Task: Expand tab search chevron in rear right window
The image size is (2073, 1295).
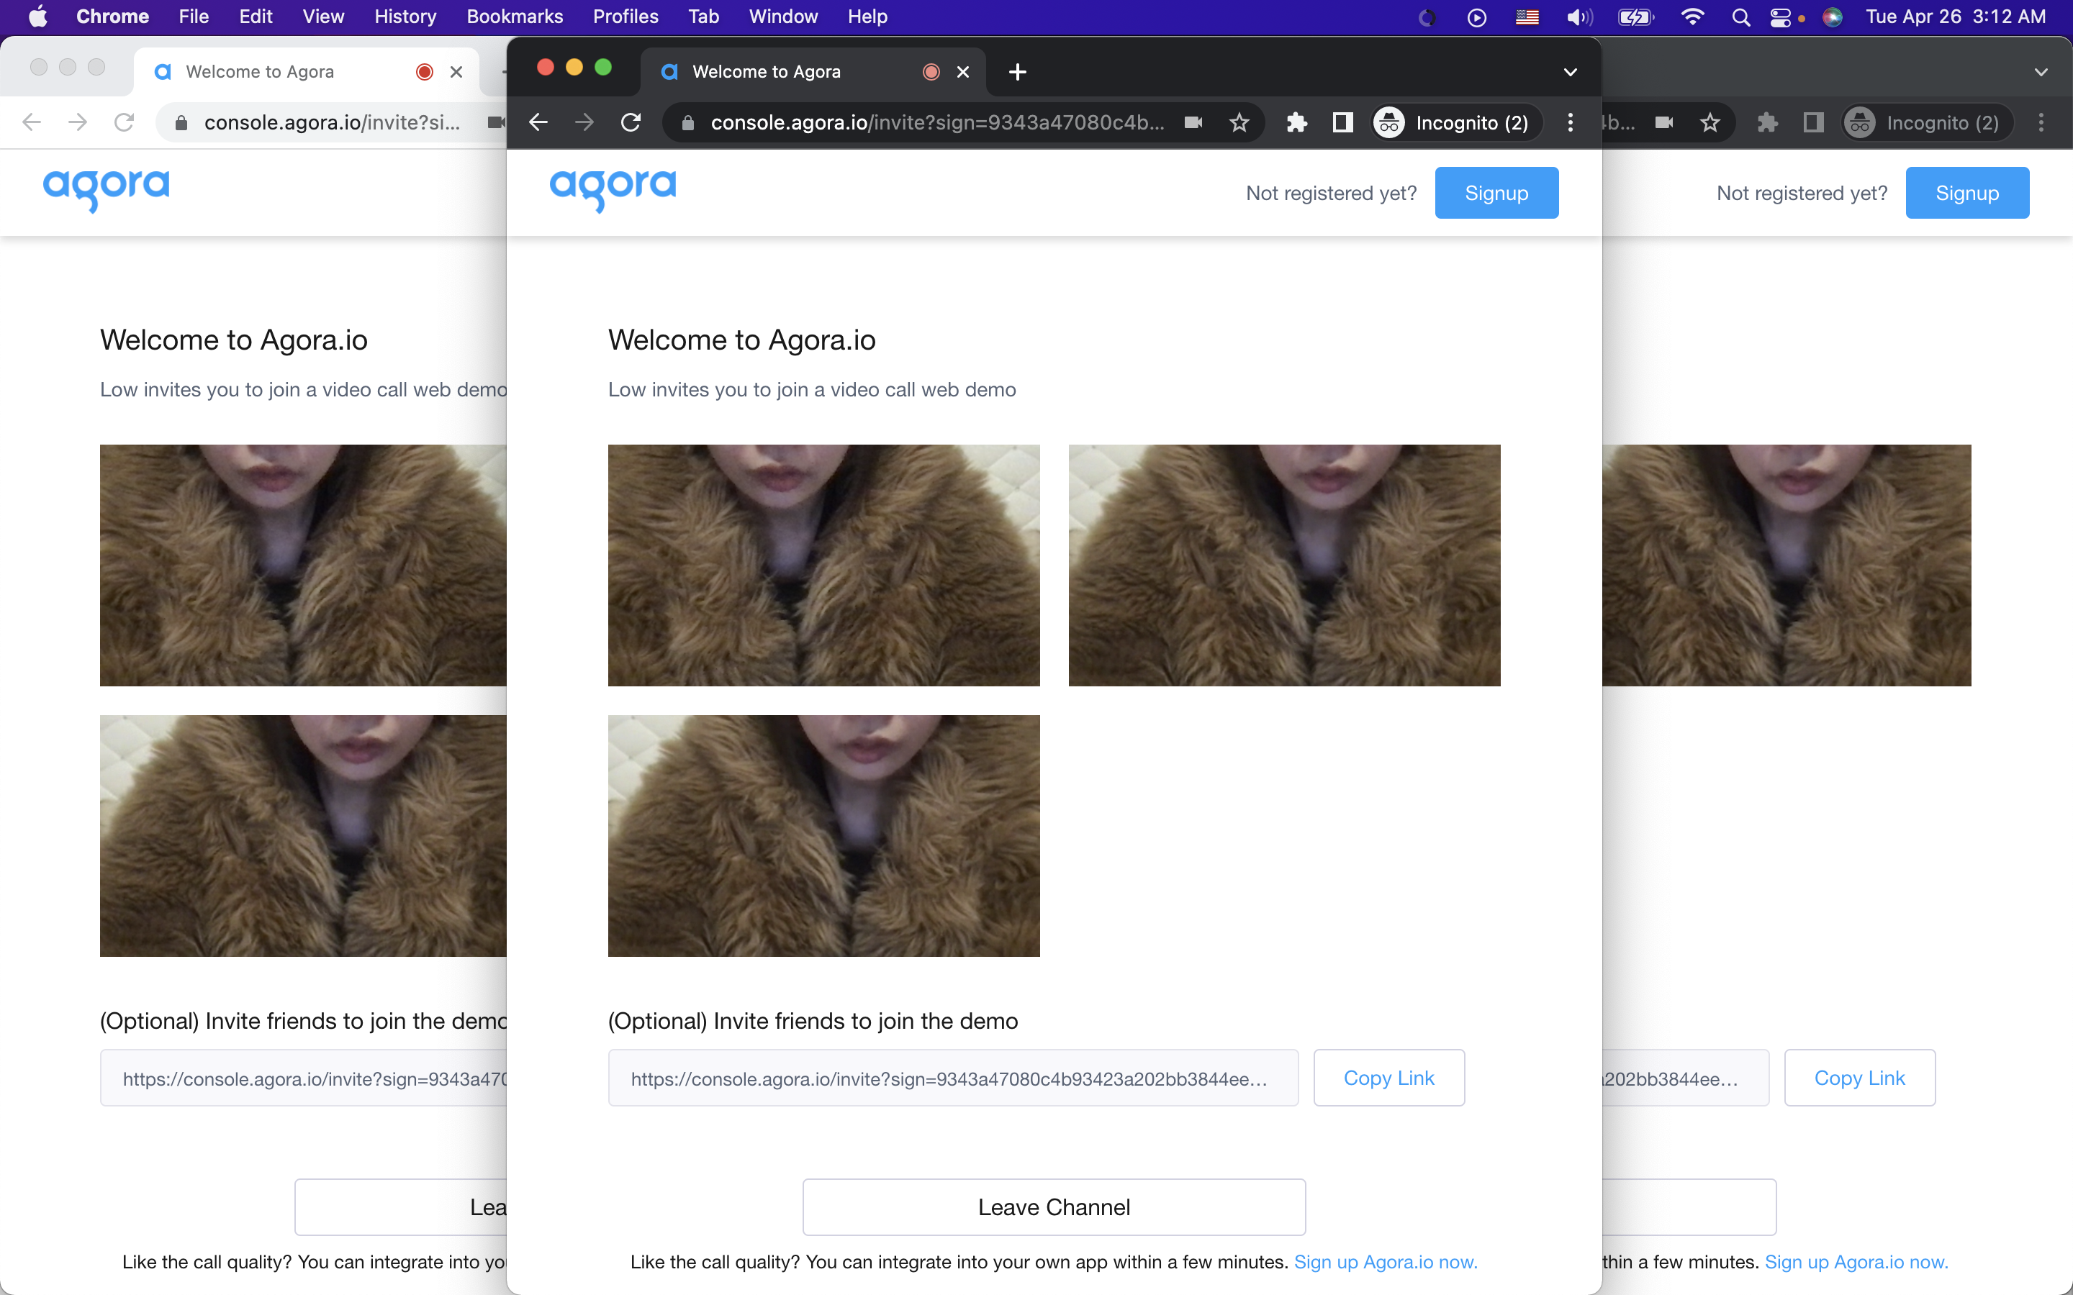Action: pos(2041,72)
